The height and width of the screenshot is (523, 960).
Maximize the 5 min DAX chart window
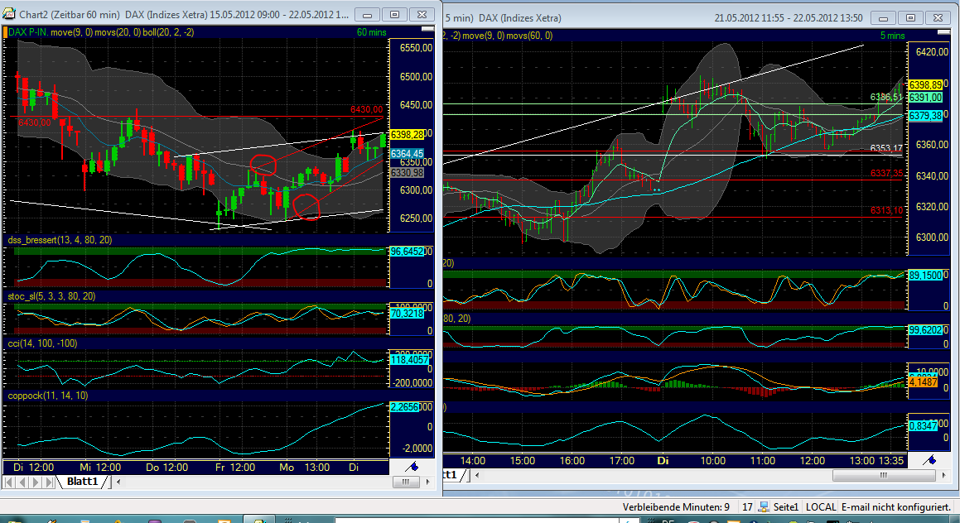click(x=910, y=17)
